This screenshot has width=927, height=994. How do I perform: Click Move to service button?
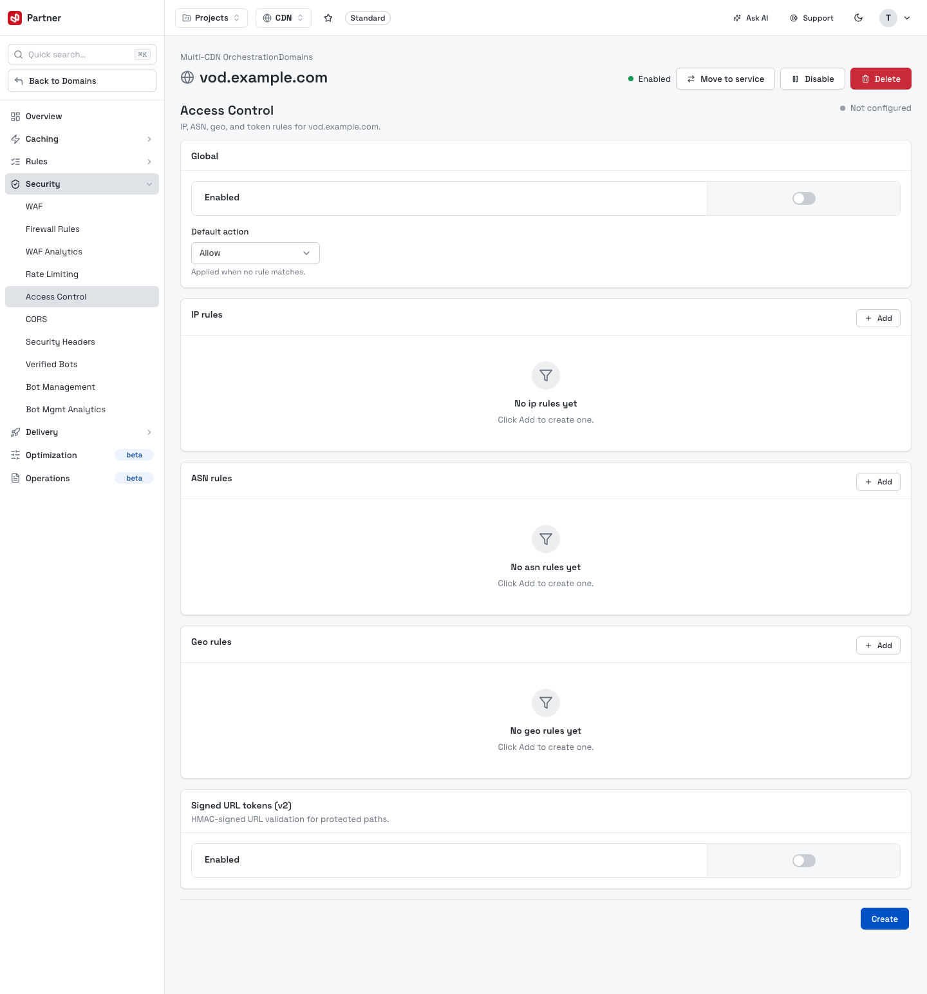[726, 79]
